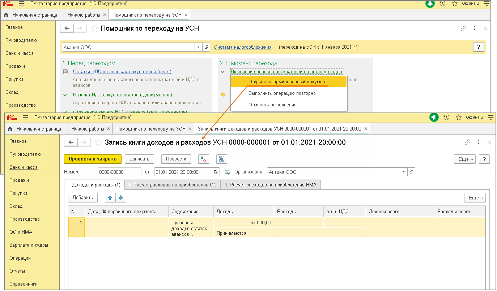
Task: Click the green notification bell in the upper window
Action: [x=430, y=4]
